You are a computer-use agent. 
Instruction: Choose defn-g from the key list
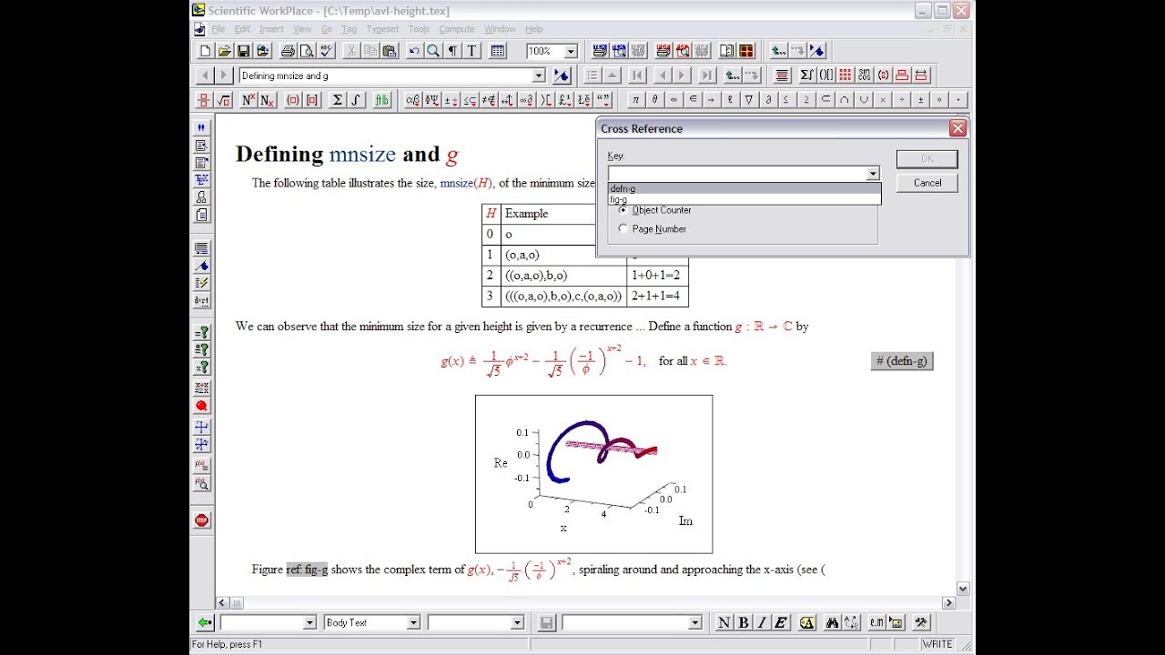click(745, 189)
